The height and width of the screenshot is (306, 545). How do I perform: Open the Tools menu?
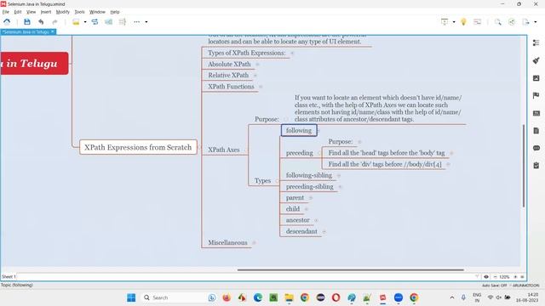(x=79, y=12)
